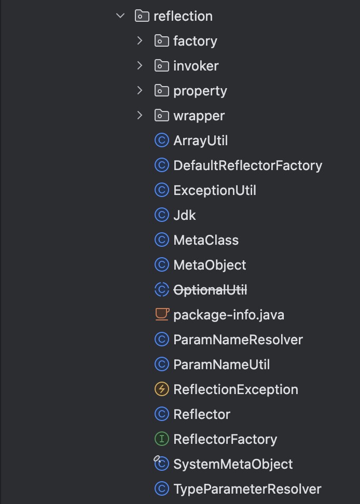Open the TypeParameterResolver class

pos(247,489)
